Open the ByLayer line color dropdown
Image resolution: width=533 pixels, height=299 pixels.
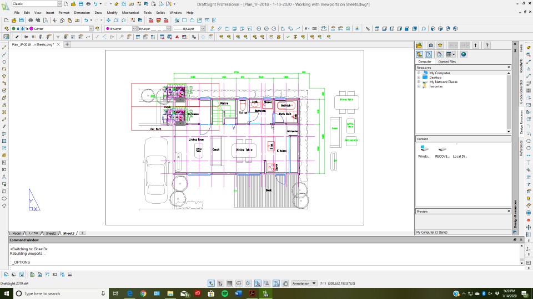tap(120, 29)
